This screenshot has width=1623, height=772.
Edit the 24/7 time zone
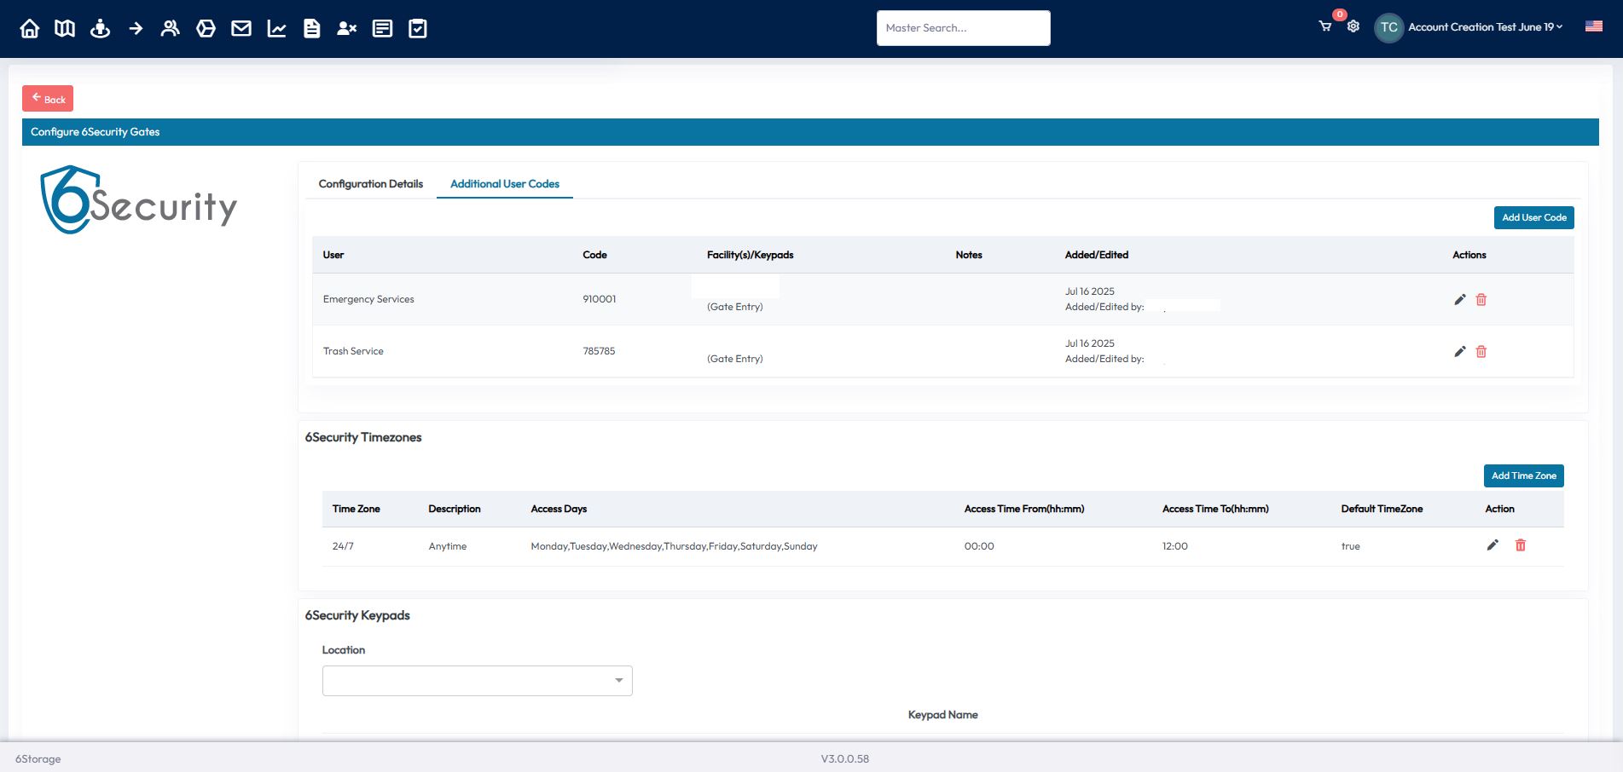[x=1493, y=545]
